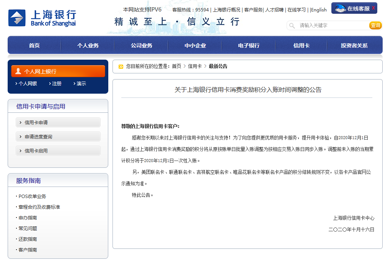Click the orange 个人网上银行 banner button
This screenshot has height=263, width=388.
click(x=58, y=71)
